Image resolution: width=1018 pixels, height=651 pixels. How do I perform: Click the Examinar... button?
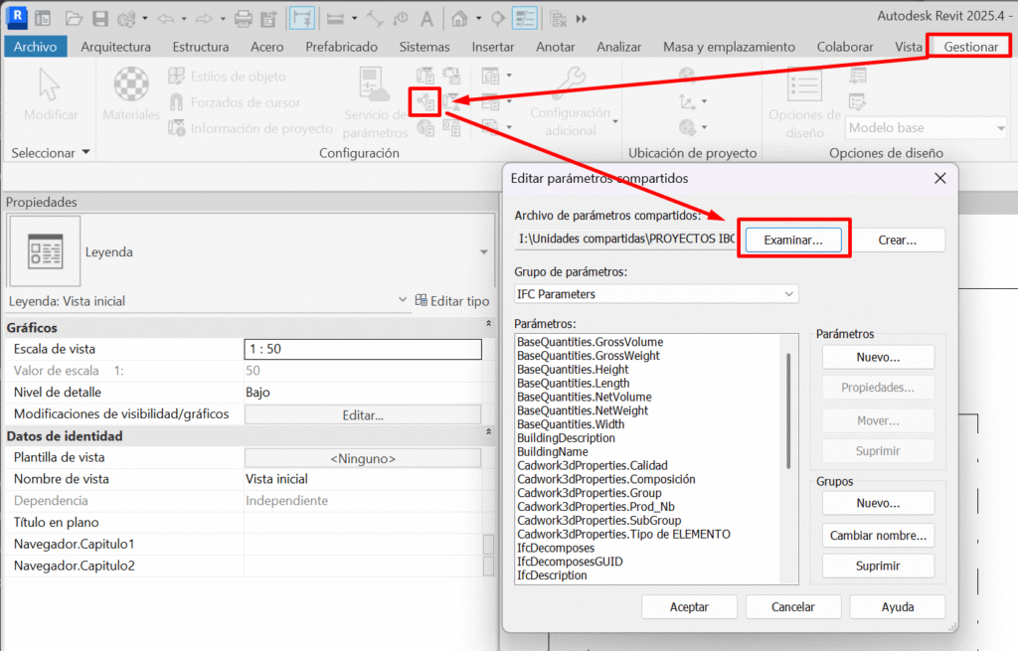(x=792, y=240)
